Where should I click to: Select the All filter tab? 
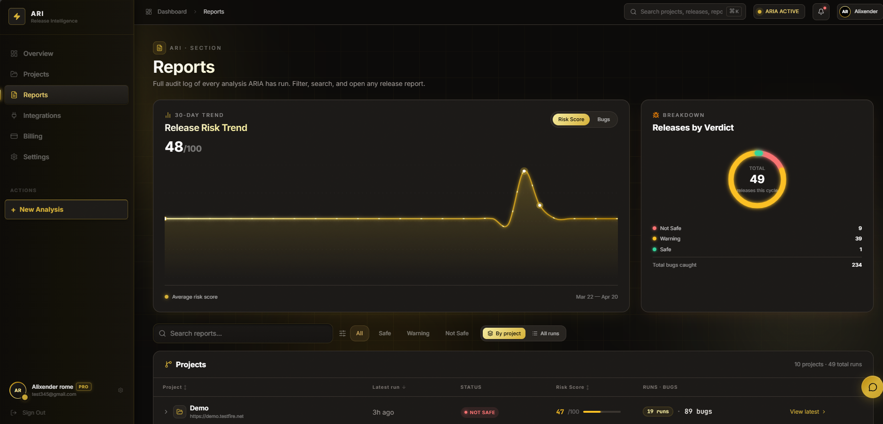pos(359,333)
